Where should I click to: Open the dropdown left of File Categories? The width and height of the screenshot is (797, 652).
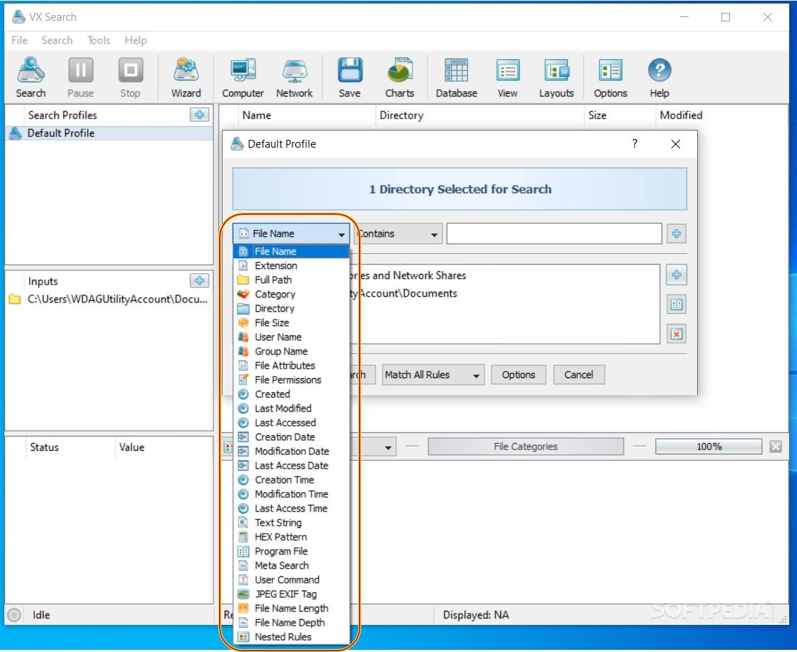[x=388, y=448]
